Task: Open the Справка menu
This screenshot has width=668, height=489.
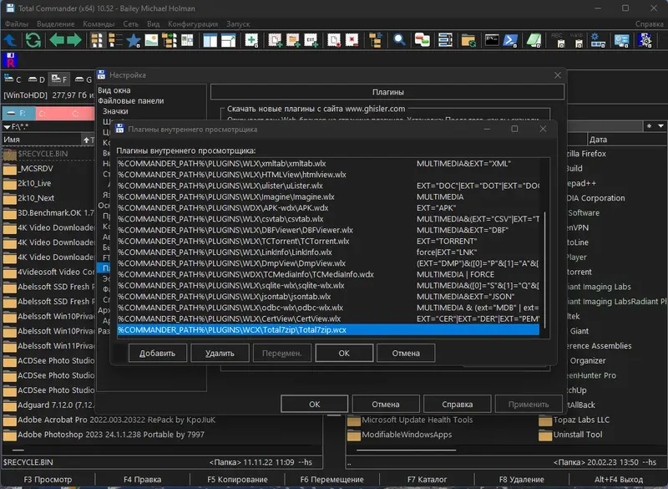Action: 649,23
